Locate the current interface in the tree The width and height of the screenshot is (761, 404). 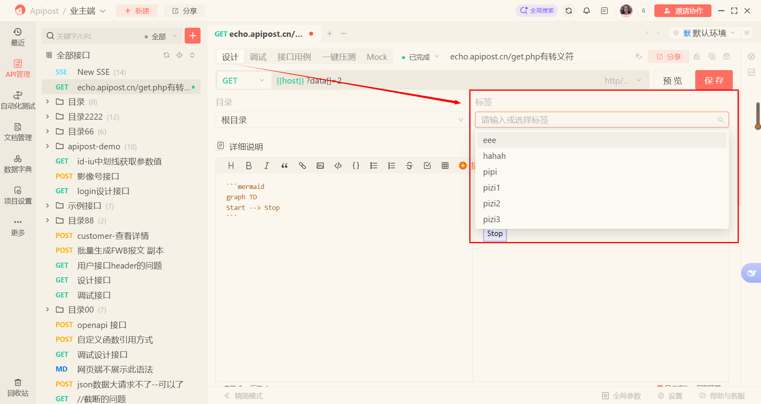[x=180, y=55]
